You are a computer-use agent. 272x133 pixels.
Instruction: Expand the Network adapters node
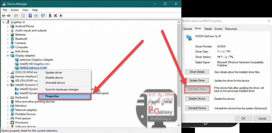(7, 110)
